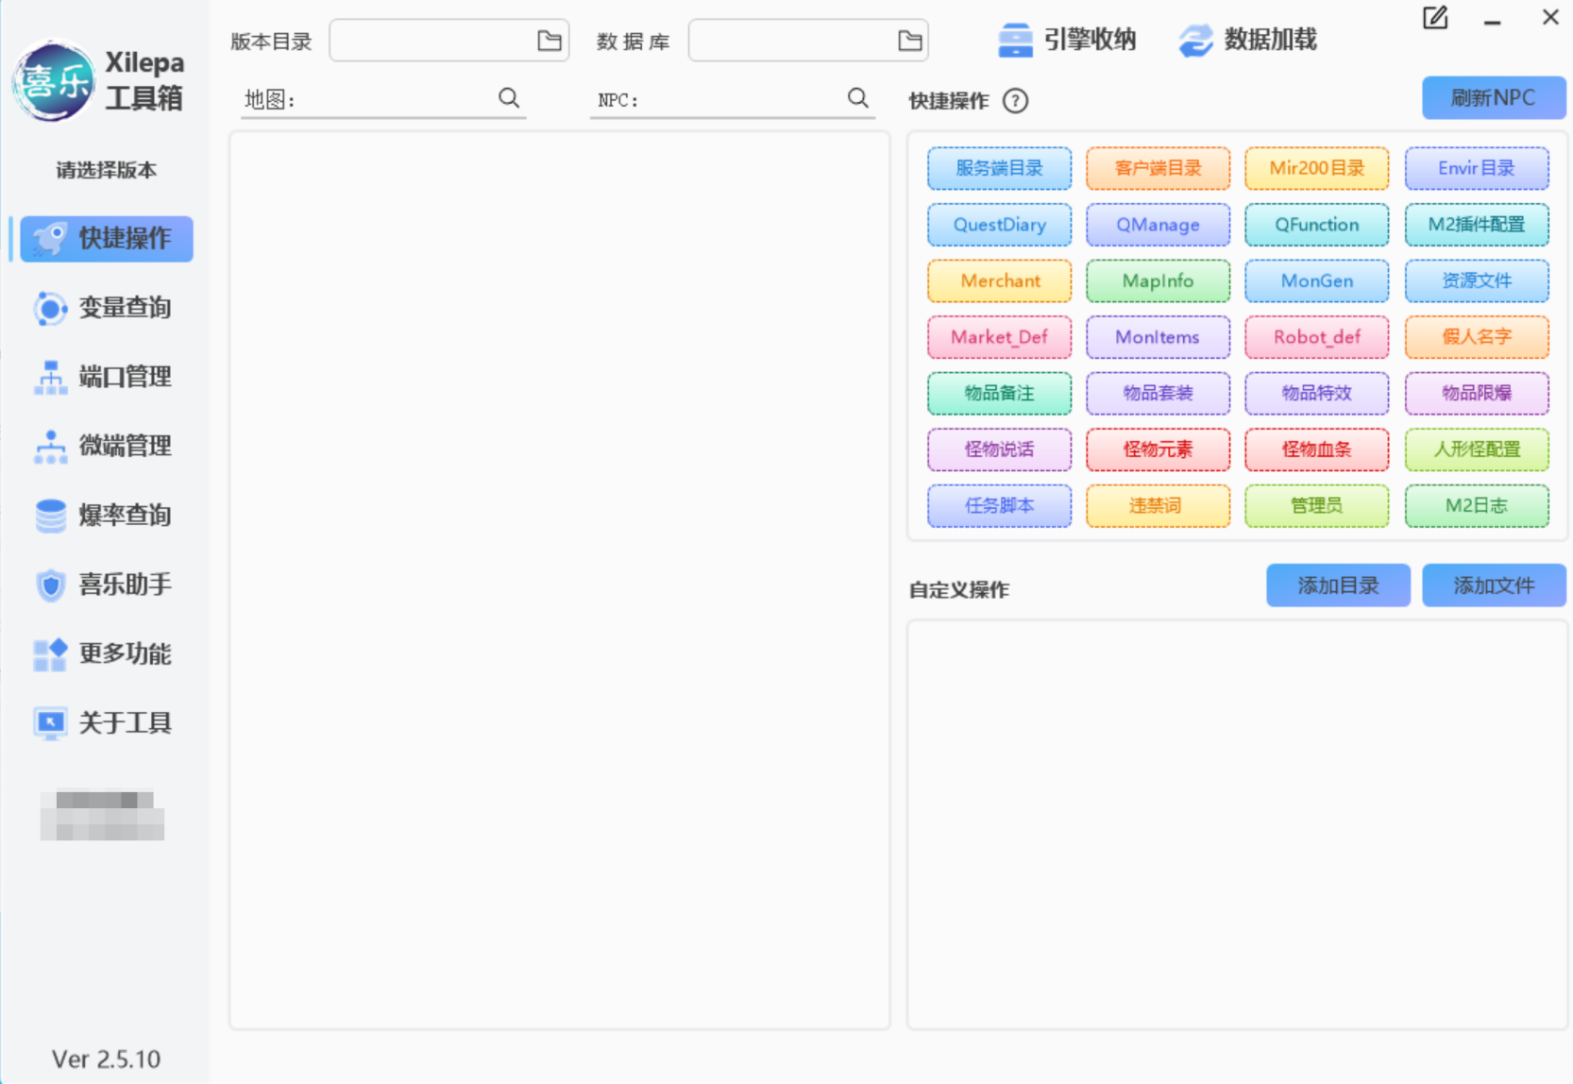The width and height of the screenshot is (1573, 1084).
Task: Open the 怪物元素 shortcut
Action: click(1158, 449)
